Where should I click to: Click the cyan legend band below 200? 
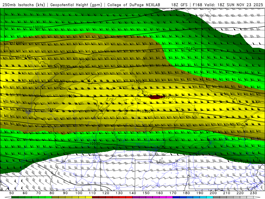pyautogui.click(x=210, y=197)
